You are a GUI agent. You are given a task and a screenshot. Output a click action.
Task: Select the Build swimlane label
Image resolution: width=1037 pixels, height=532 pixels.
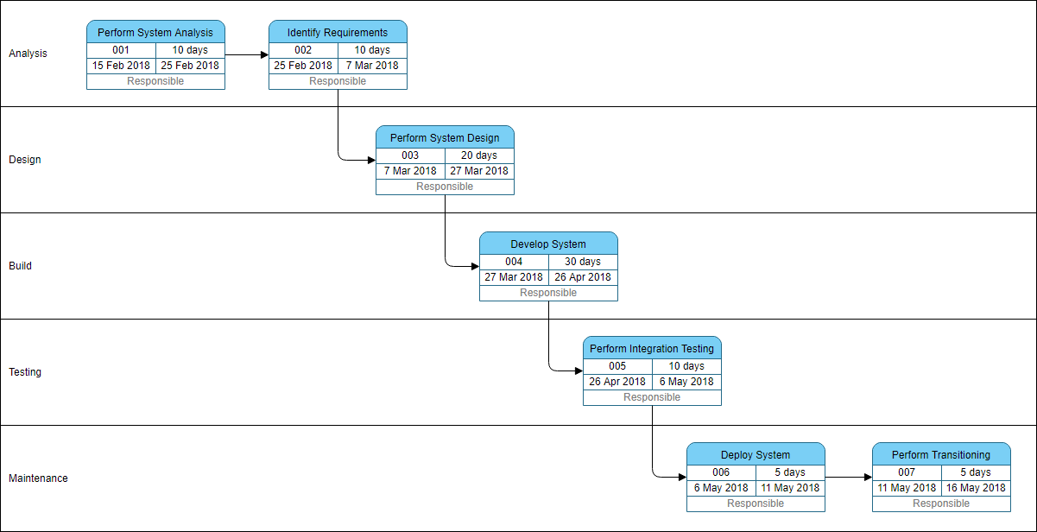(20, 266)
